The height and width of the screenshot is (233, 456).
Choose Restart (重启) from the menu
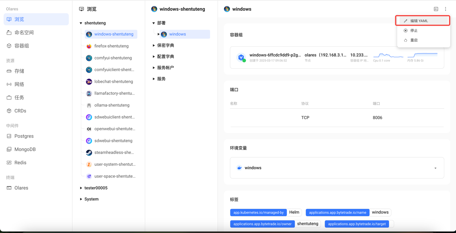coord(423,40)
